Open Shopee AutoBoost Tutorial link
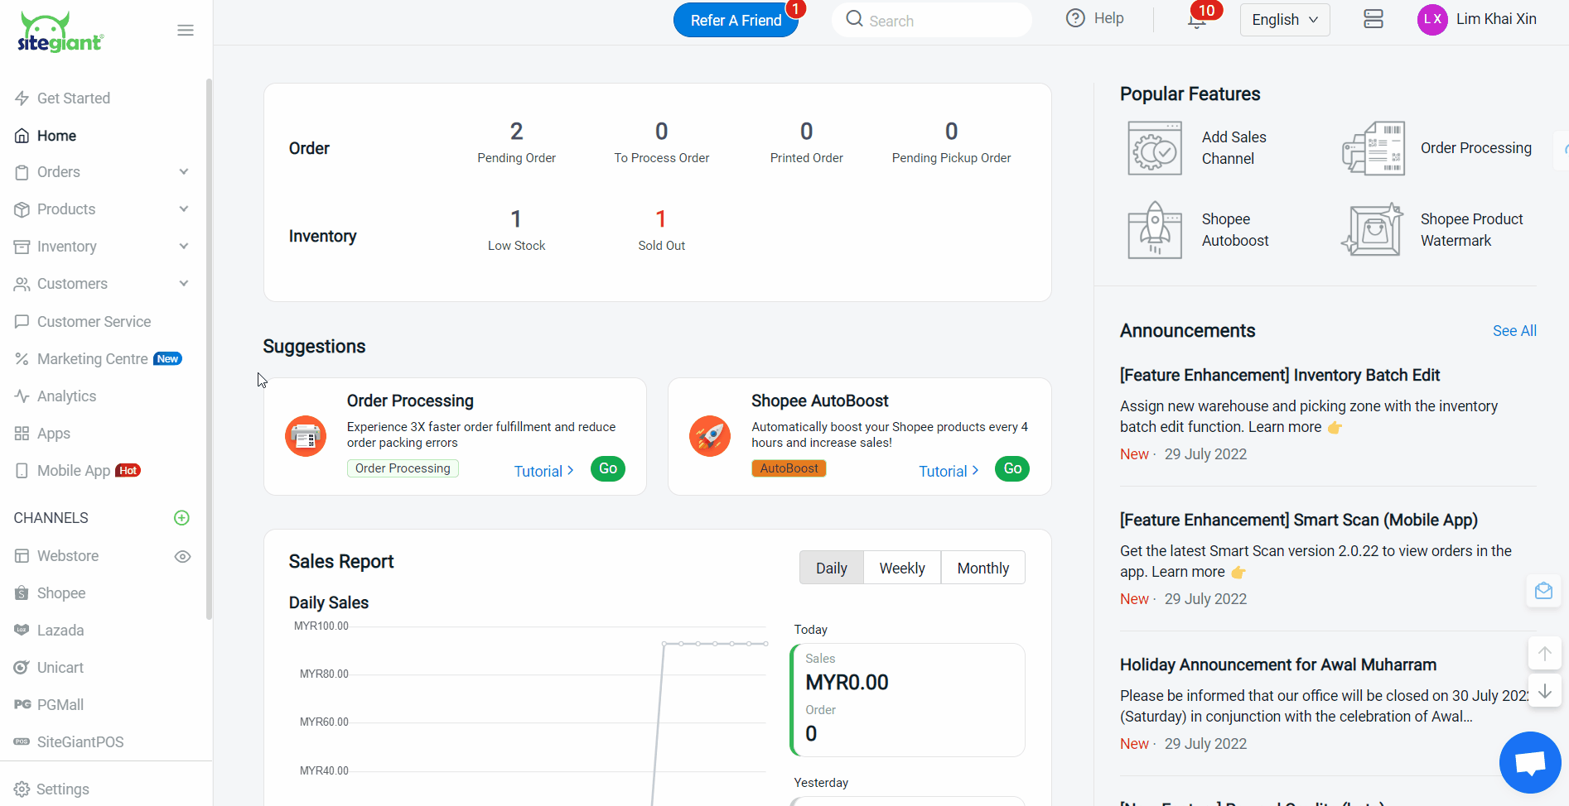The image size is (1569, 806). click(x=949, y=471)
